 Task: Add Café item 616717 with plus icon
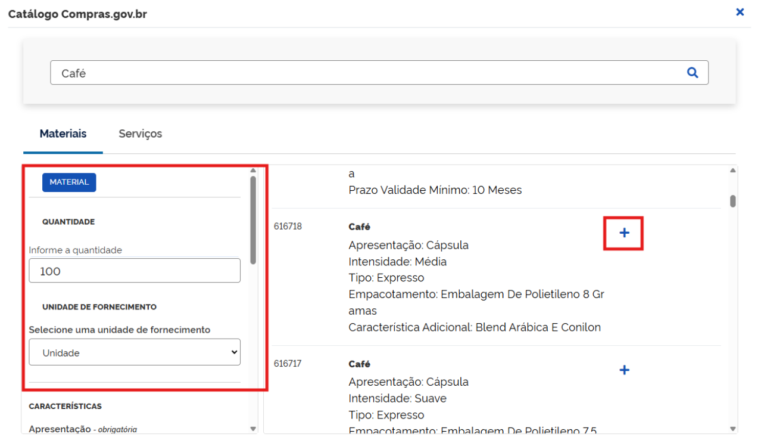624,370
